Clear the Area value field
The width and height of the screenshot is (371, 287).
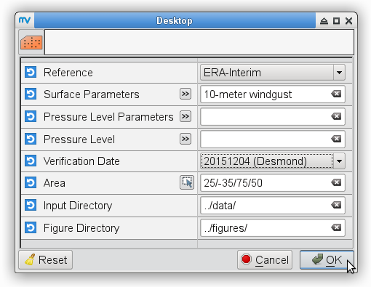[x=336, y=182]
